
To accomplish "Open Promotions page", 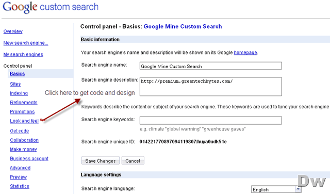I will [x=22, y=112].
